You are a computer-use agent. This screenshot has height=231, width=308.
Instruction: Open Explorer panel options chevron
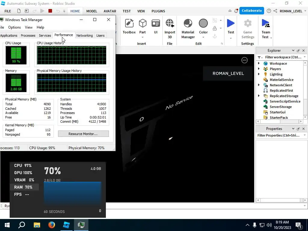point(293,51)
